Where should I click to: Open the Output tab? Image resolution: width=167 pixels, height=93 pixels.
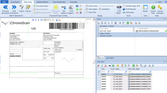coord(110,58)
